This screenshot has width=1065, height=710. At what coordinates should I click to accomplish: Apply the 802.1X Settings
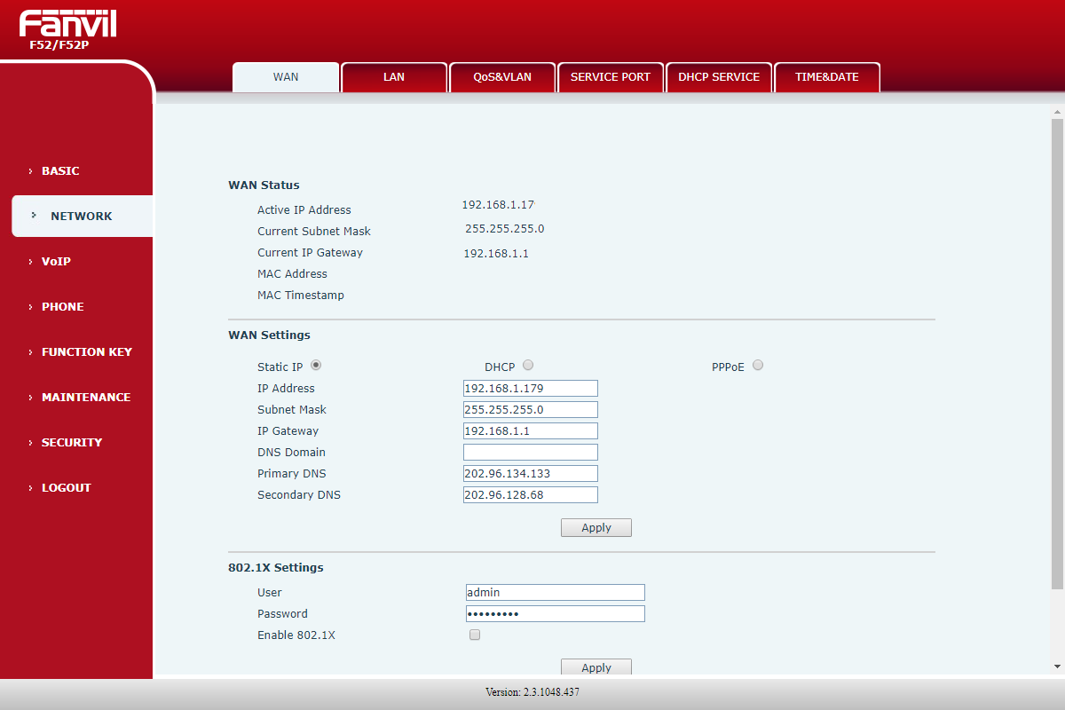(596, 667)
